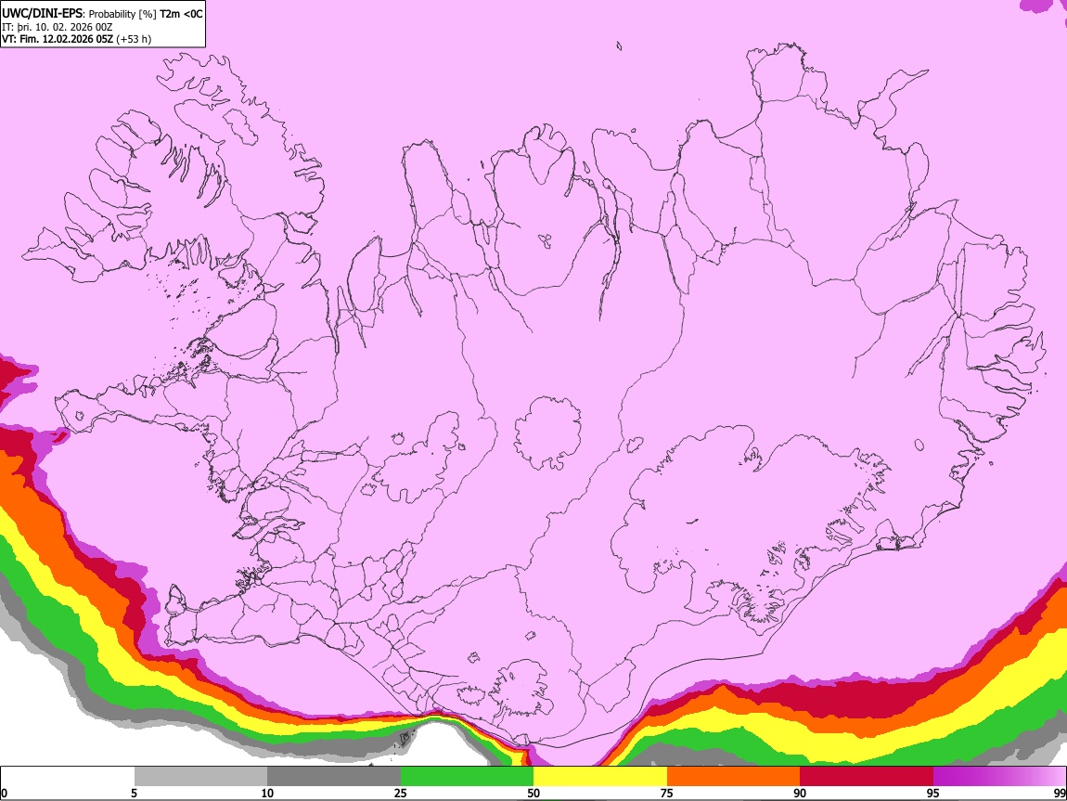The image size is (1067, 801).
Task: Click the IT: þri. 10. 02. 2026 00Z line
Action: point(58,27)
